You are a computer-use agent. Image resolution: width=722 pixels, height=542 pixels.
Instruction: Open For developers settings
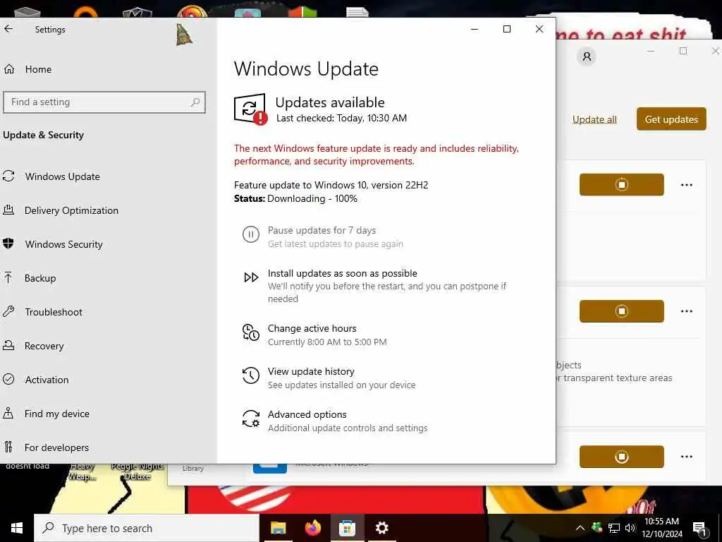pos(56,447)
